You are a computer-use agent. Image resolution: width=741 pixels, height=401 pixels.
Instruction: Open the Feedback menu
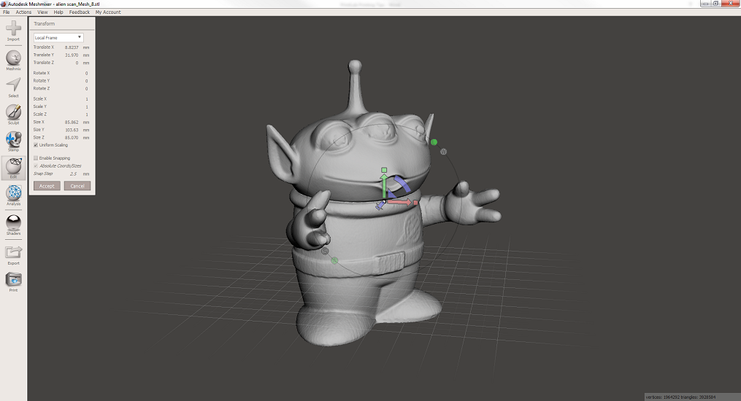[79, 12]
